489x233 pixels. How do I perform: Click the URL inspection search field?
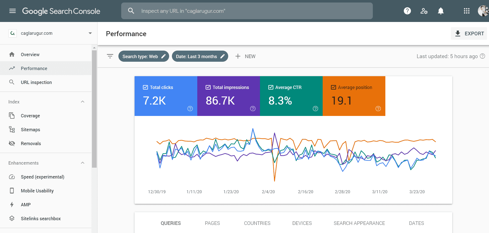tap(247, 11)
